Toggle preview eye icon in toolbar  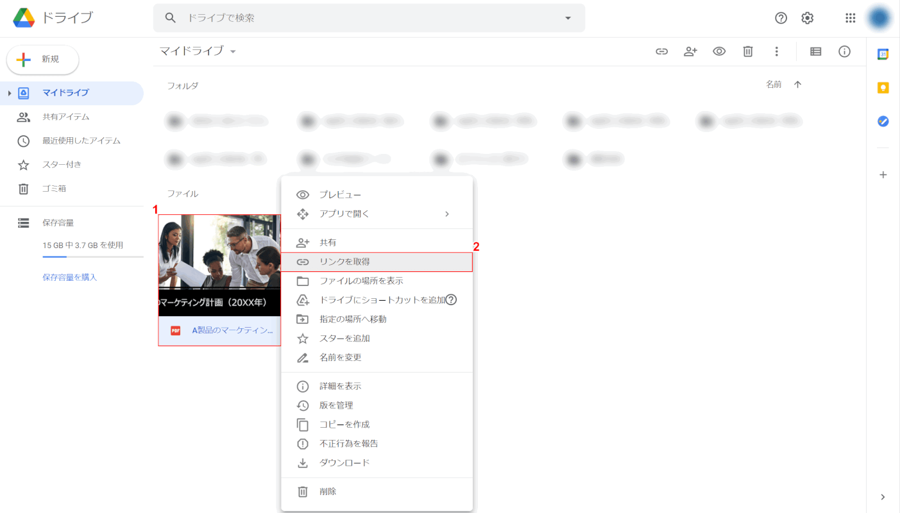point(719,52)
